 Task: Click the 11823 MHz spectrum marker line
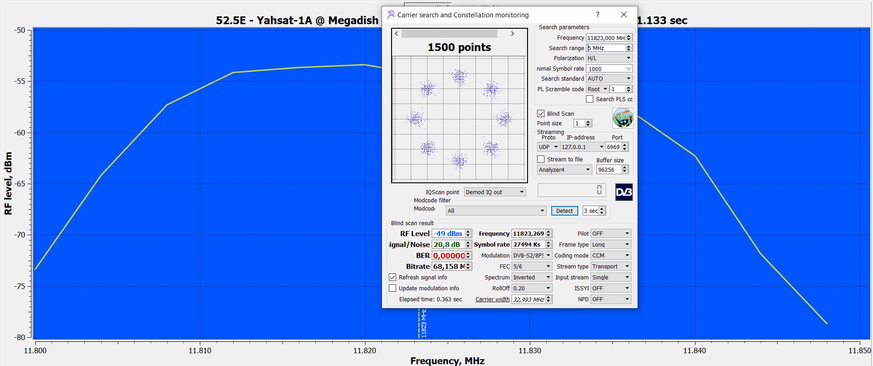(x=419, y=323)
